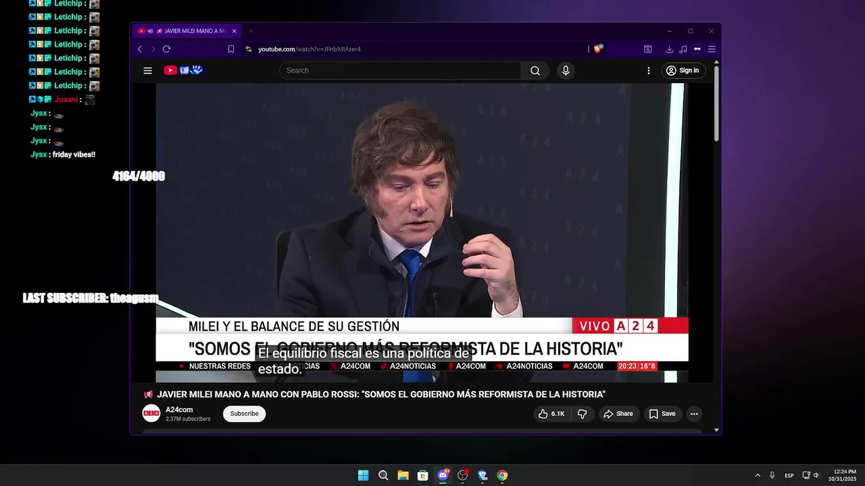Open Brave browser taskbar icon

click(x=483, y=475)
